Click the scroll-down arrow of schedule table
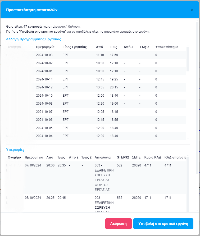The image size is (200, 236). [188, 139]
